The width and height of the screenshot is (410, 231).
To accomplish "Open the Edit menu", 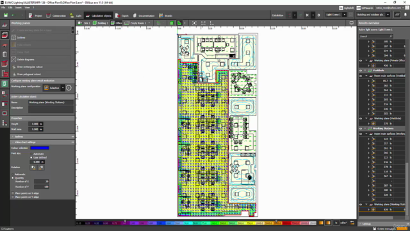I will click(x=10, y=8).
